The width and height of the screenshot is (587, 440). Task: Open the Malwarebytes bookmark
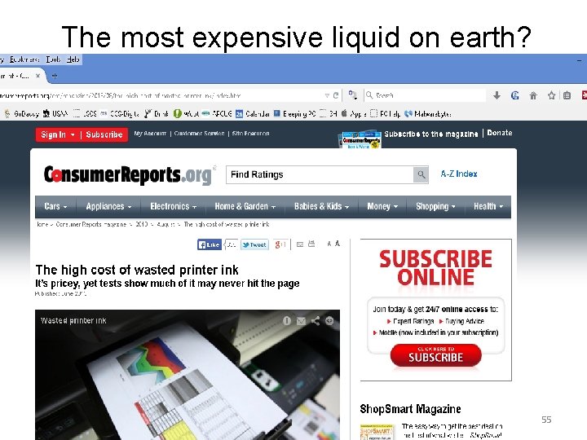tap(428, 113)
